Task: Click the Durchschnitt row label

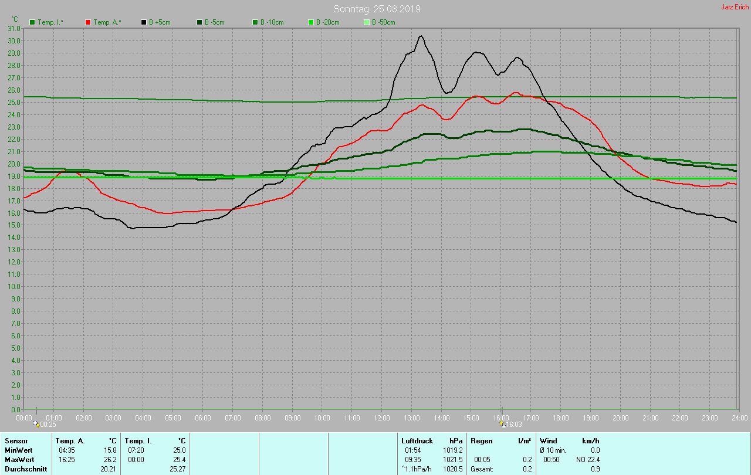Action: tap(26, 469)
